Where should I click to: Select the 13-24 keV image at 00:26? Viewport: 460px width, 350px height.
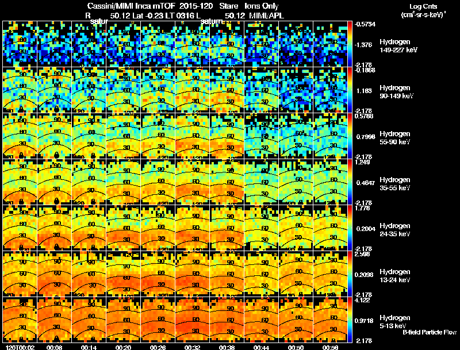tap(158, 274)
